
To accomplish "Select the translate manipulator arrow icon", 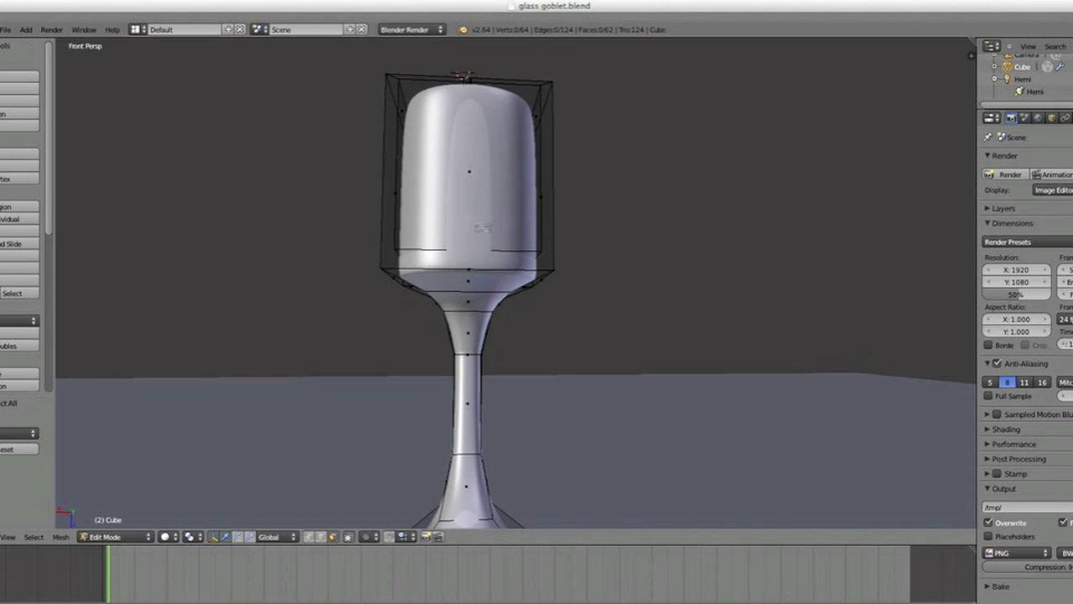I will tap(225, 538).
